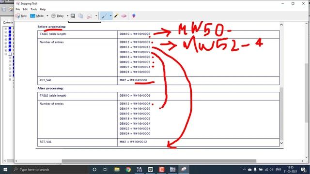Open File Explorer from taskbar
This screenshot has width=310, height=174.
click(117, 170)
